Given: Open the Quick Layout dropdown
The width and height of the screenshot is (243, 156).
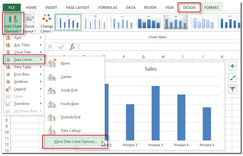Looking at the screenshot, I should [30, 23].
